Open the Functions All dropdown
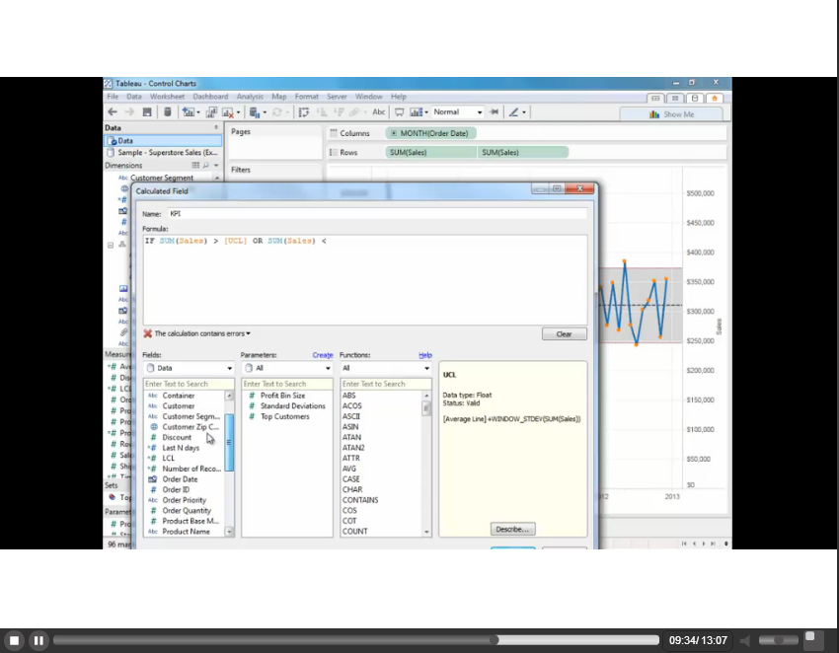The image size is (839, 653). (x=386, y=368)
